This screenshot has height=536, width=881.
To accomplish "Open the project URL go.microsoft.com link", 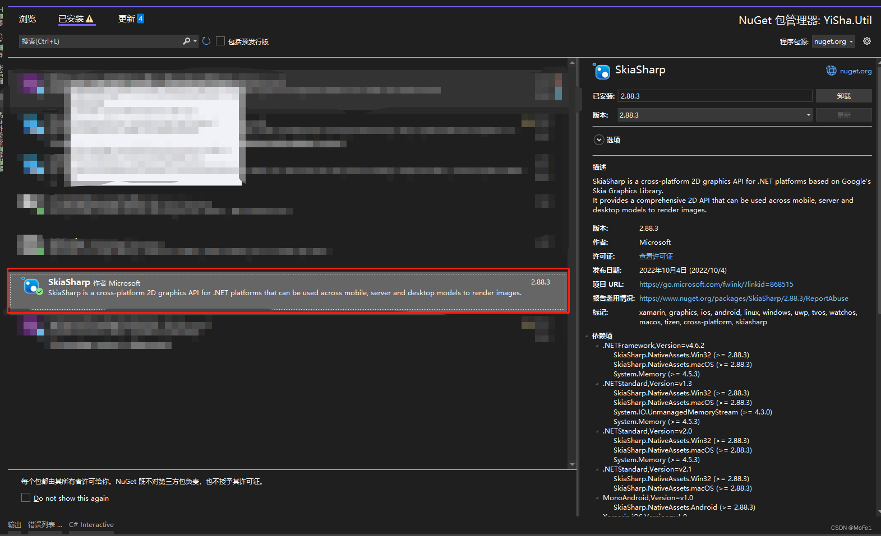I will point(716,285).
